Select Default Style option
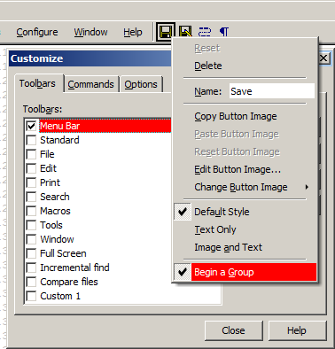The width and height of the screenshot is (335, 349). (x=245, y=212)
